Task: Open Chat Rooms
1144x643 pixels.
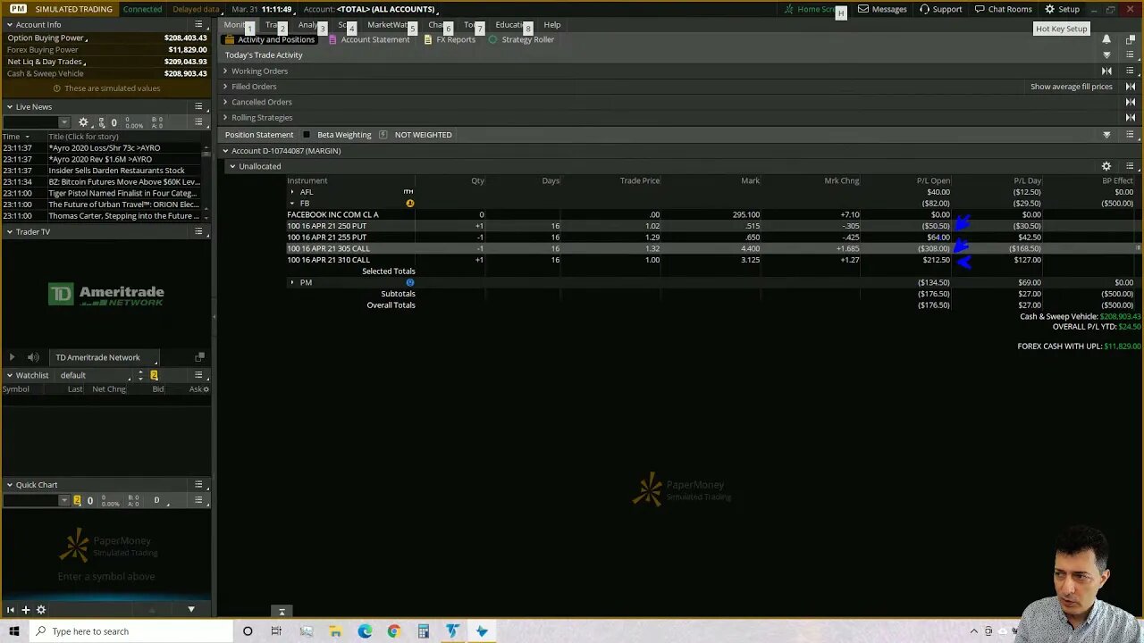Action: coord(1003,9)
